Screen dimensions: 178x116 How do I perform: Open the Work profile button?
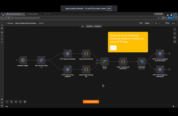tap(170, 18)
